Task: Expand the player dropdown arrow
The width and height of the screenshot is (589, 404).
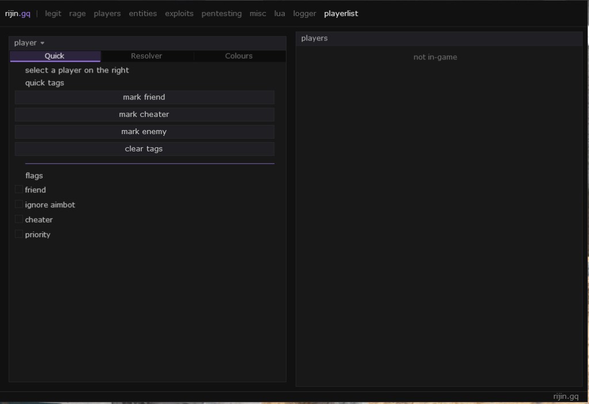Action: (43, 43)
